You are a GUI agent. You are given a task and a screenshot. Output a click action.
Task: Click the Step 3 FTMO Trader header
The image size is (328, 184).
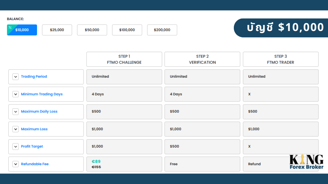click(281, 59)
